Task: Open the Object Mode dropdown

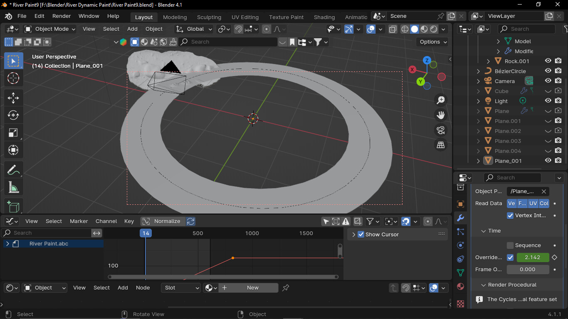Action: point(50,29)
